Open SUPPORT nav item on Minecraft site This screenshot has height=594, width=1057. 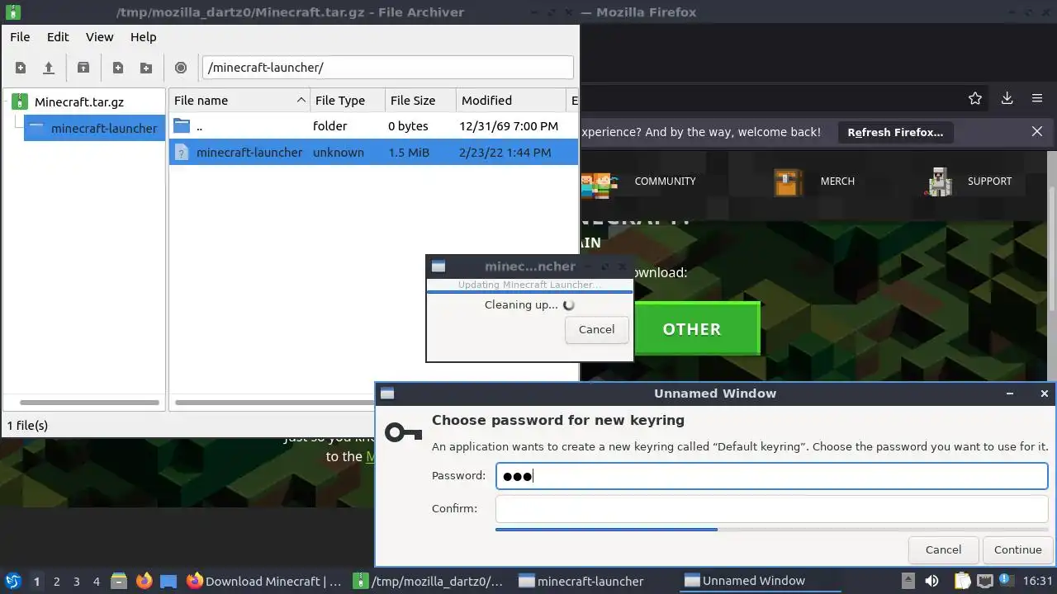[x=989, y=181]
